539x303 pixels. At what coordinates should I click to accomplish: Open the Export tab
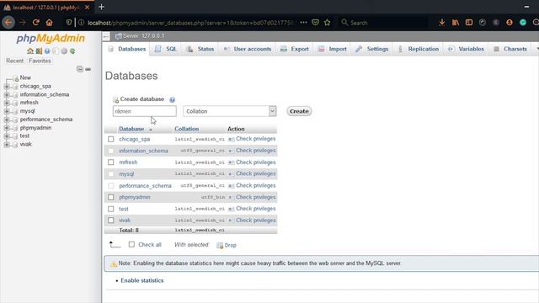(x=295, y=49)
